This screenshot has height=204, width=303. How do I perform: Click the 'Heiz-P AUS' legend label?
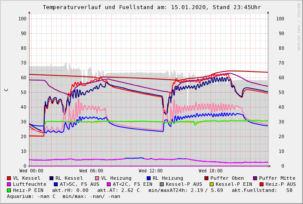pos(280,184)
